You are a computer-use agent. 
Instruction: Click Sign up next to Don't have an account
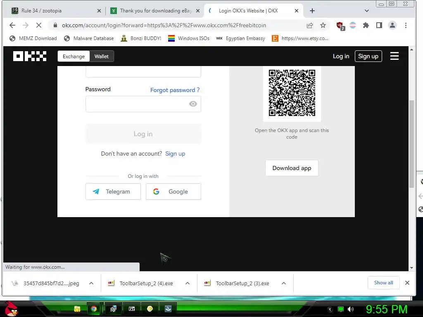(175, 154)
